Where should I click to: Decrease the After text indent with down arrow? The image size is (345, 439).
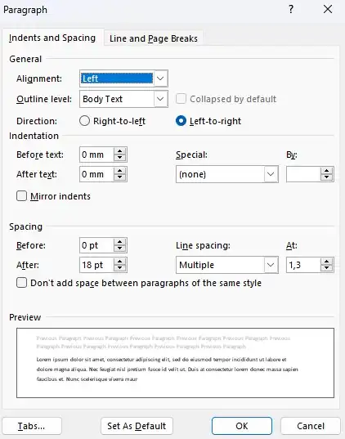(x=120, y=177)
